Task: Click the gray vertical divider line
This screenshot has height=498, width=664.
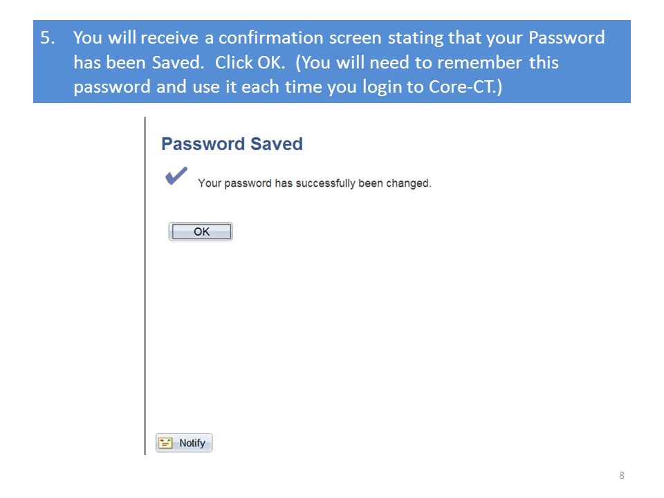Action: (145, 286)
